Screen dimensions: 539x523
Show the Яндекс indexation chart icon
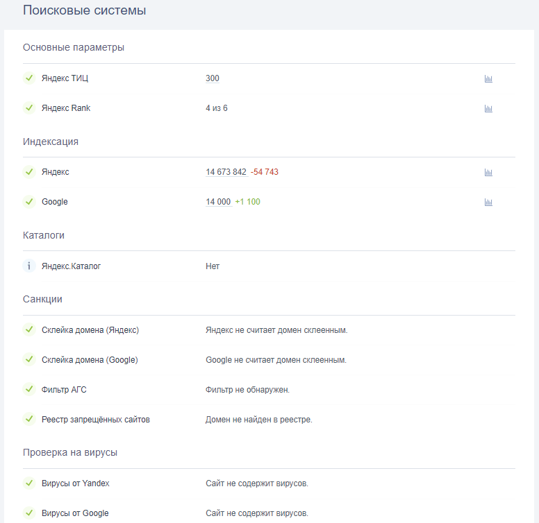pos(488,173)
